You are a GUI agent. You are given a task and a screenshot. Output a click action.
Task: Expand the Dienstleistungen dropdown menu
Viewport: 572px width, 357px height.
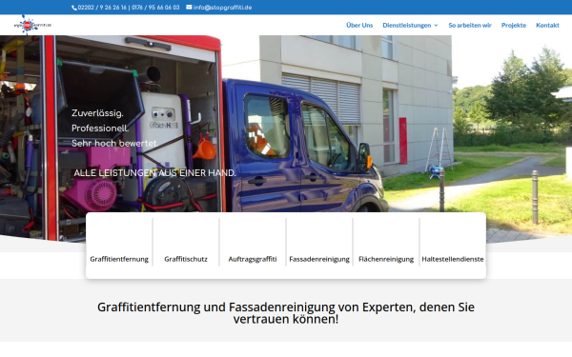click(x=410, y=25)
